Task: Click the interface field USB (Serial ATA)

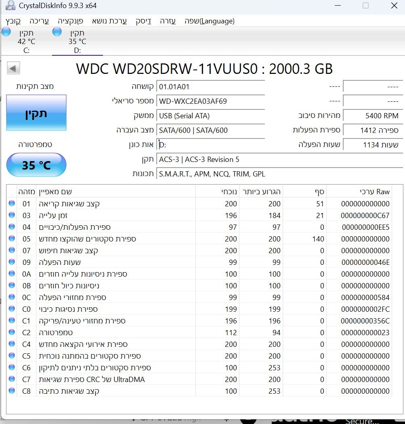Action: tap(210, 116)
